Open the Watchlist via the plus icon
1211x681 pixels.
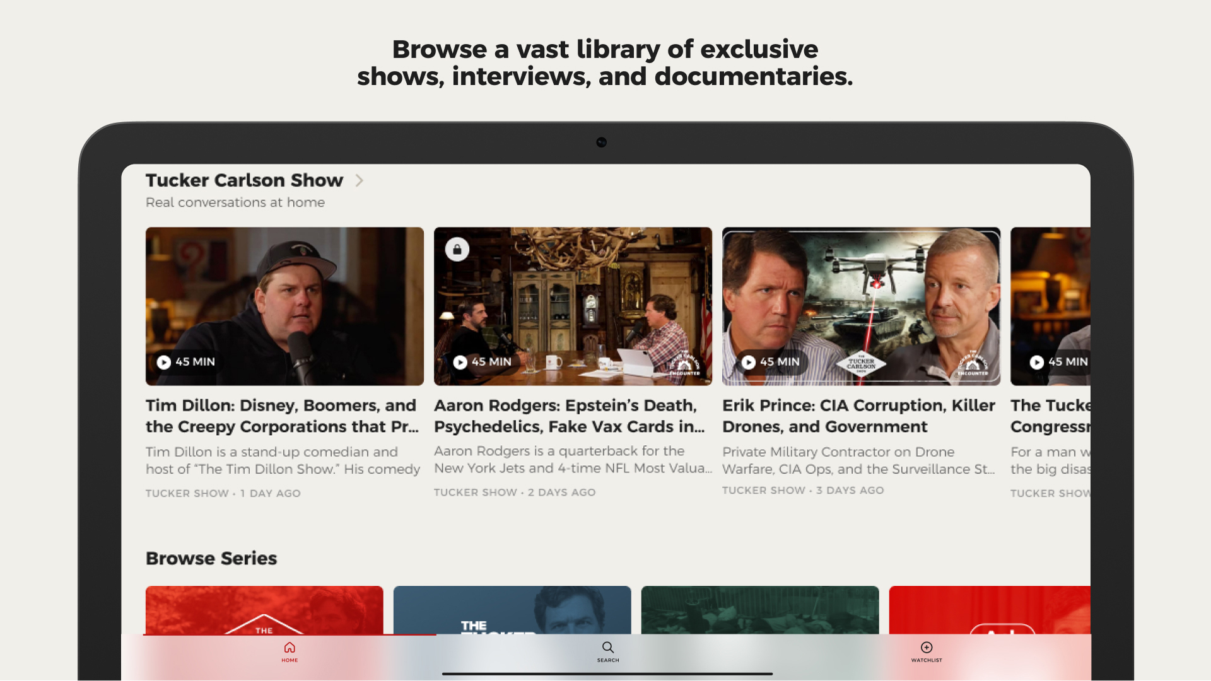[926, 648]
